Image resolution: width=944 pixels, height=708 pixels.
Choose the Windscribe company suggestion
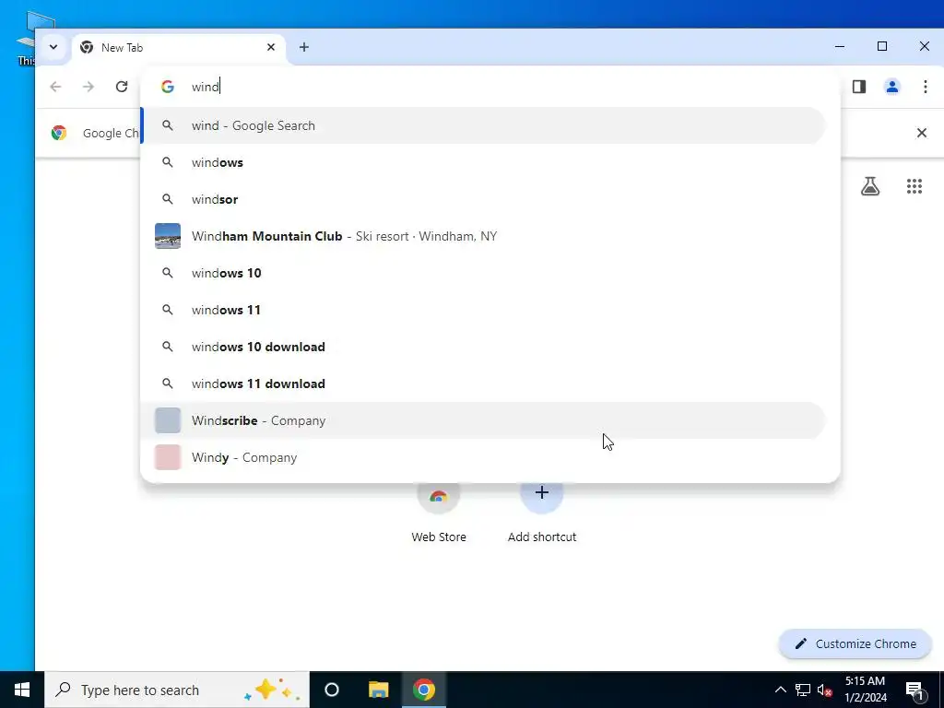[483, 420]
